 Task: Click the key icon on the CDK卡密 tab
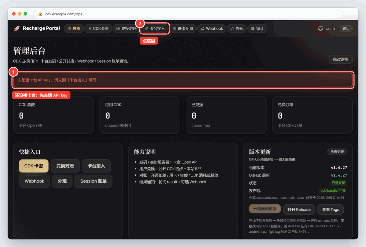click(x=90, y=29)
